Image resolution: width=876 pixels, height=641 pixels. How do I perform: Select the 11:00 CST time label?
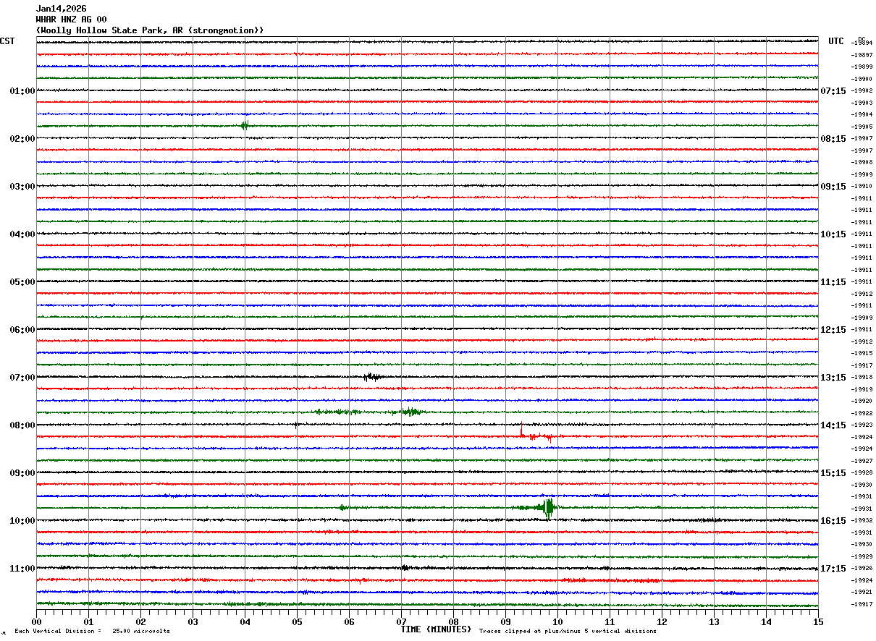pos(22,569)
